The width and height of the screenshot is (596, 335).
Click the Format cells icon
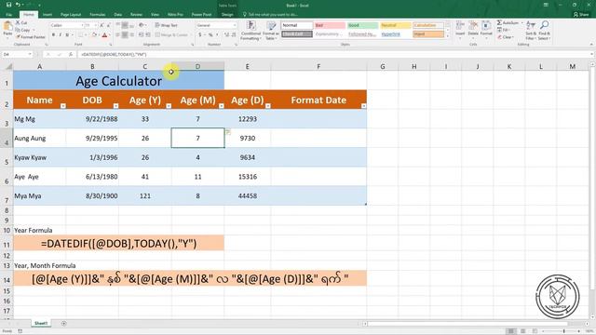pos(486,29)
